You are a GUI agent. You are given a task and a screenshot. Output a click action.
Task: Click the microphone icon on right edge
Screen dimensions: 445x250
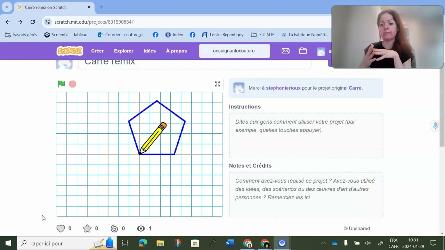pos(435,126)
